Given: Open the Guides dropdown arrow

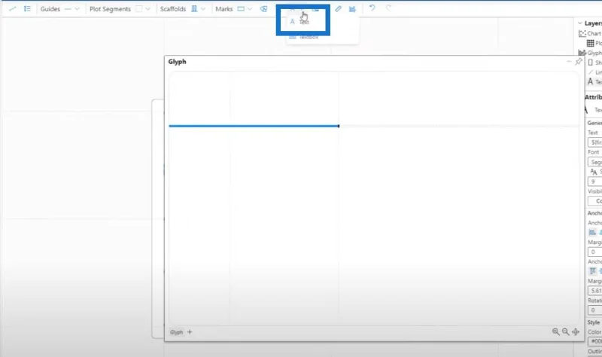Looking at the screenshot, I should pos(78,9).
